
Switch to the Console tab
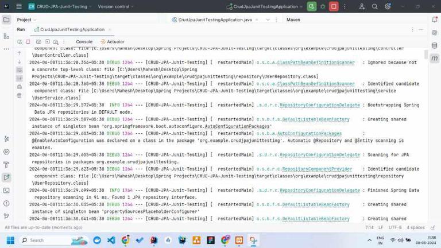(x=84, y=41)
